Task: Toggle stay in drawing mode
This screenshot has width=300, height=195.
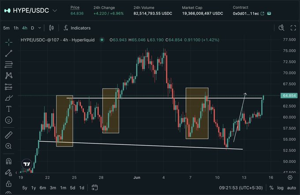Action: 8,173
